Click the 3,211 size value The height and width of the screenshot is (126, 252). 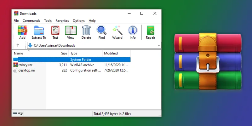coord(63,65)
